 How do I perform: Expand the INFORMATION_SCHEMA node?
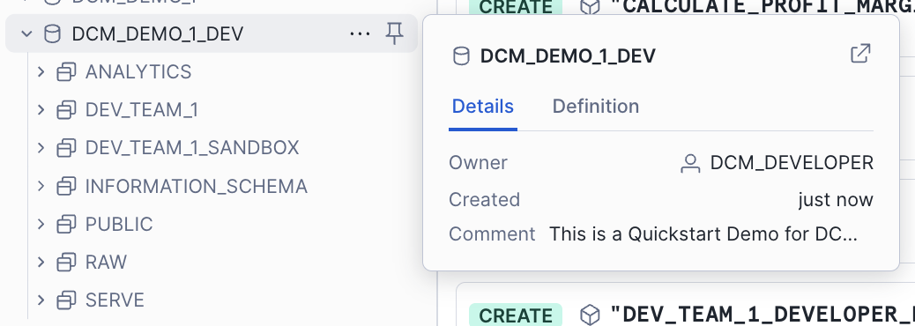point(41,186)
